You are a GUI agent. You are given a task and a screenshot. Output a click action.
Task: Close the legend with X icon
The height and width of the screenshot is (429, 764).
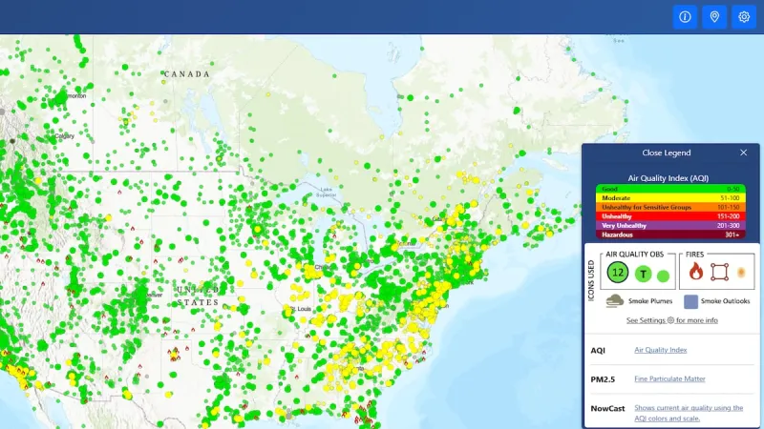pos(743,153)
